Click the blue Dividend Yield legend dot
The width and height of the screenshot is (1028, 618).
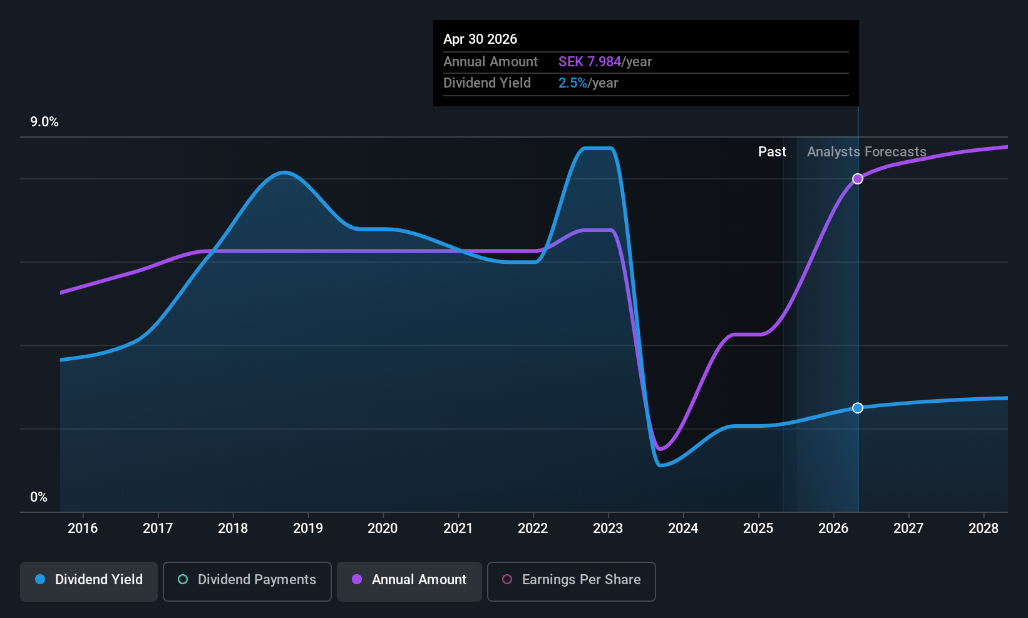tap(40, 579)
